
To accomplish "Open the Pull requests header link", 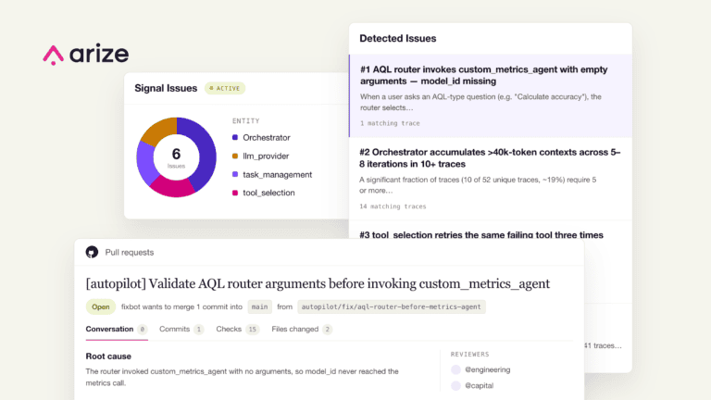I will 130,252.
